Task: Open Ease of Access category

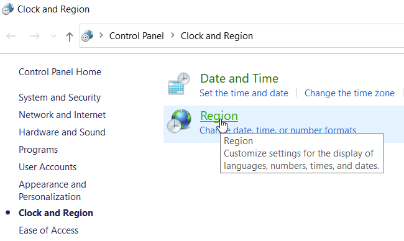Action: (x=48, y=230)
